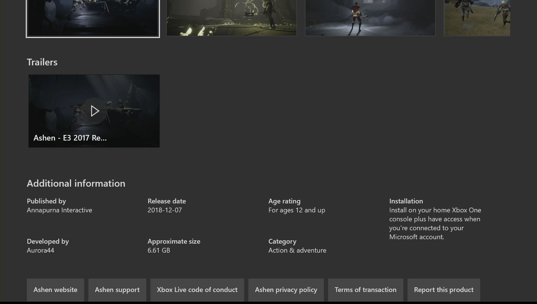Click the 'Age rating' label

284,201
